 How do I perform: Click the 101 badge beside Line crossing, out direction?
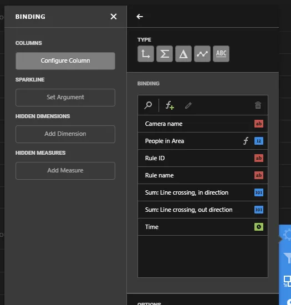tap(259, 210)
